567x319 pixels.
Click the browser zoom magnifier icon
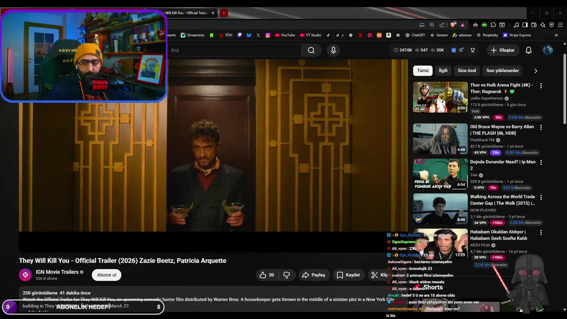click(432, 25)
